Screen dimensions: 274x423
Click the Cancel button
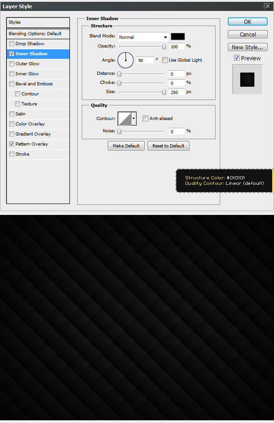click(248, 34)
